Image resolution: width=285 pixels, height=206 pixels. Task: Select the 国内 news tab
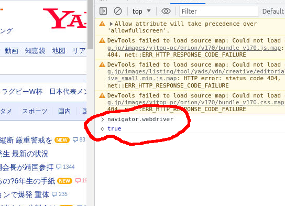64,111
